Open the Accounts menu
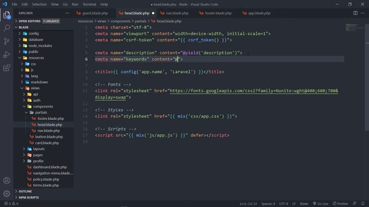The width and height of the screenshot is (369, 207). pos(6,181)
